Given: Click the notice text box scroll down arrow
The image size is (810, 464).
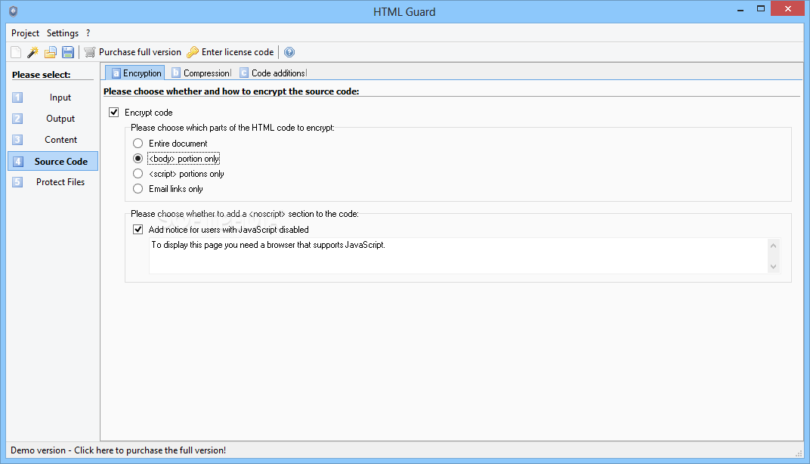Looking at the screenshot, I should (773, 267).
